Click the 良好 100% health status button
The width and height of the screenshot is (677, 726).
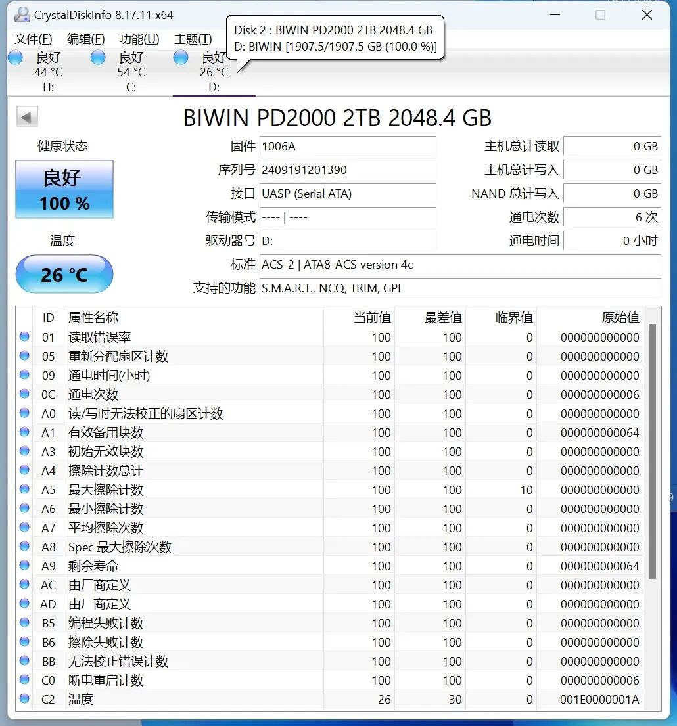(x=64, y=189)
